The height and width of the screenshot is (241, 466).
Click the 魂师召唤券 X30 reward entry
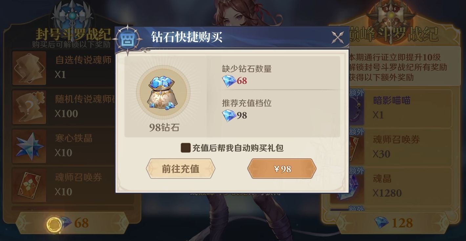pos(391,147)
